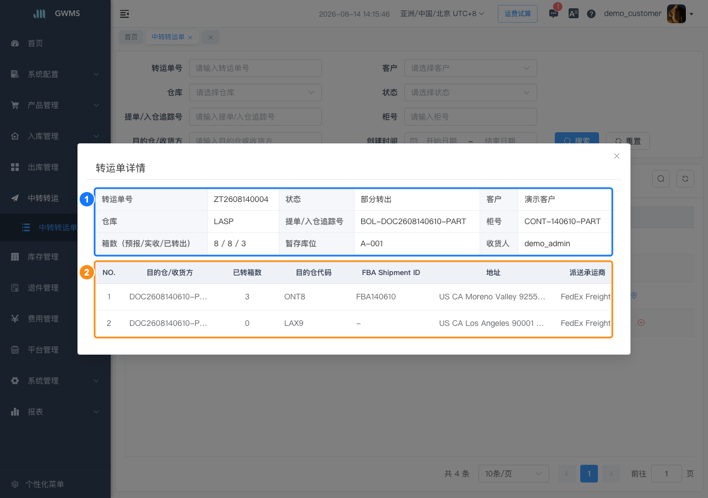The image size is (708, 498).
Task: Open the help question mark icon
Action: pyautogui.click(x=591, y=14)
